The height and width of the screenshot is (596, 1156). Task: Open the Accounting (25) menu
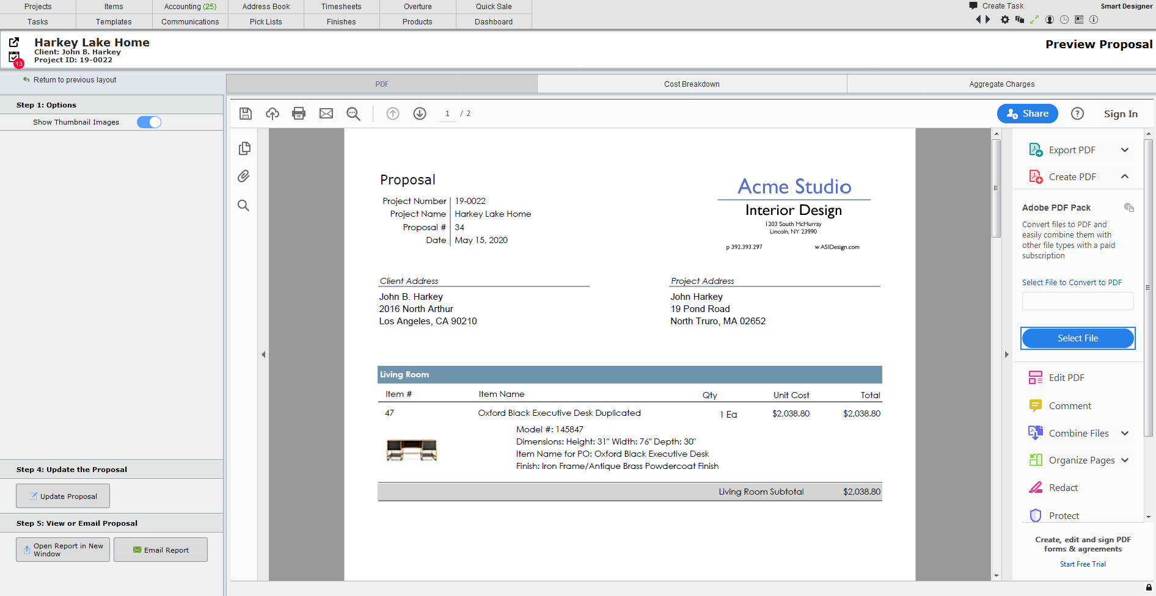(190, 7)
